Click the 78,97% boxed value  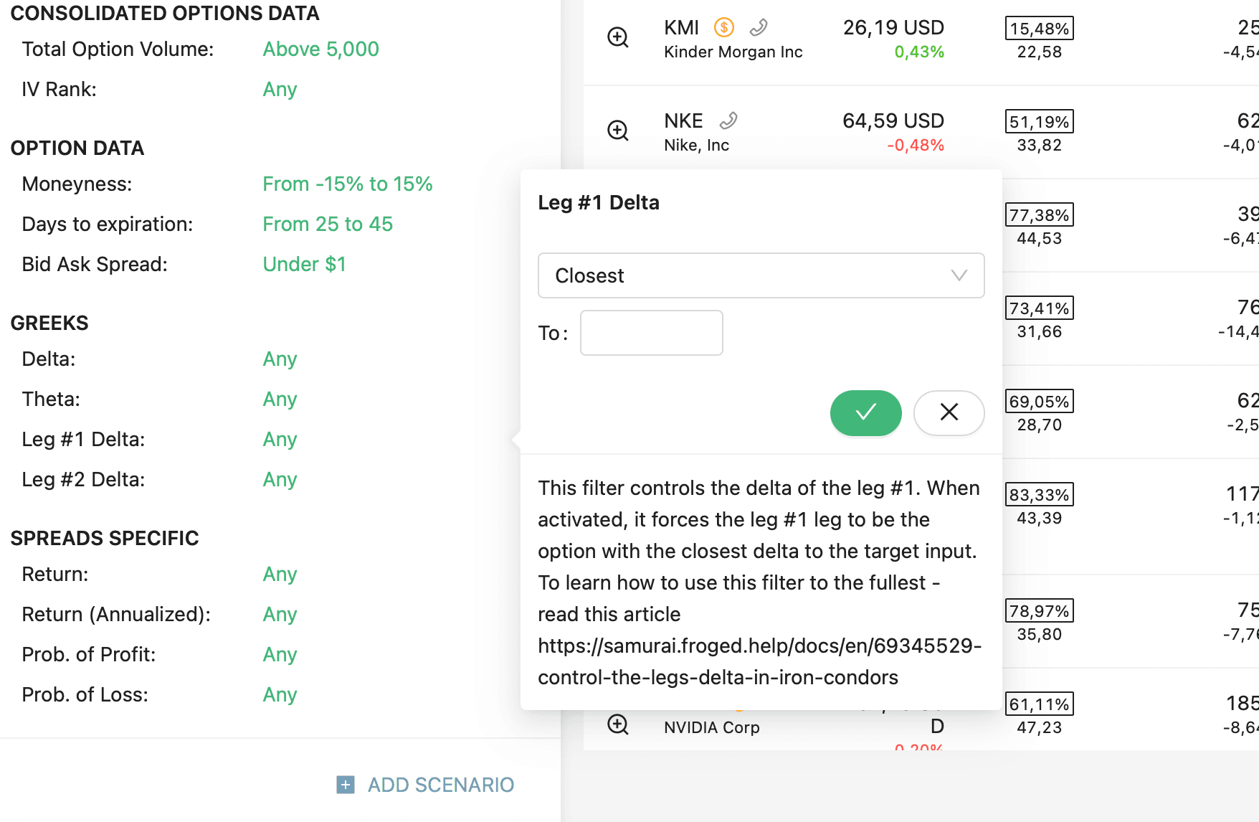1040,611
